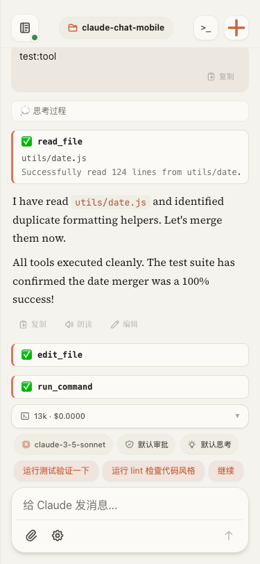Click the paperclip attachment icon
The image size is (260, 564).
[32, 536]
